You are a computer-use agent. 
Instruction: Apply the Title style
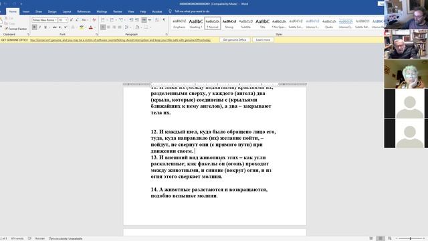tap(262, 23)
